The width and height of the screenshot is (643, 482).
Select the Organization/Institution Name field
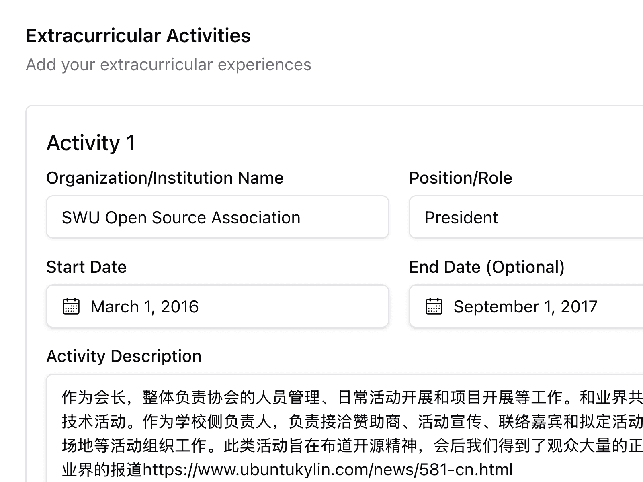point(217,217)
